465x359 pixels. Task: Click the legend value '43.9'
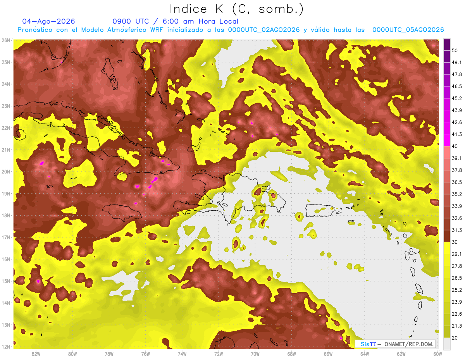[456, 110]
